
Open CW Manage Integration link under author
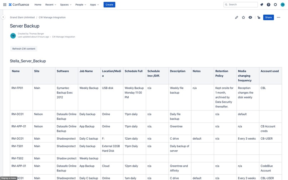point(64,37)
